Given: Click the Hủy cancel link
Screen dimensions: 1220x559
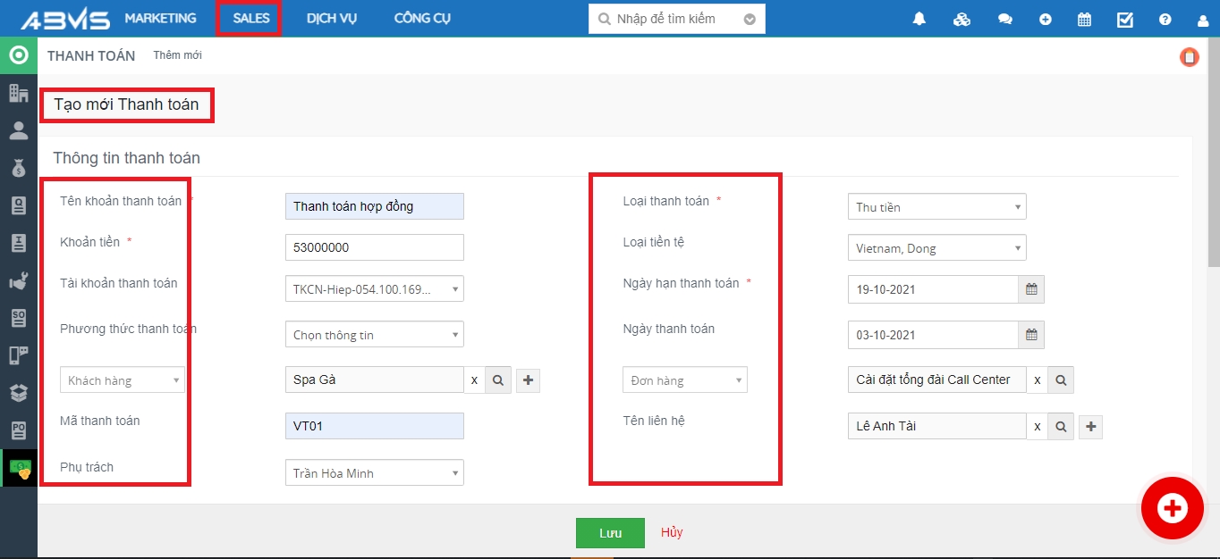Looking at the screenshot, I should (x=672, y=532).
